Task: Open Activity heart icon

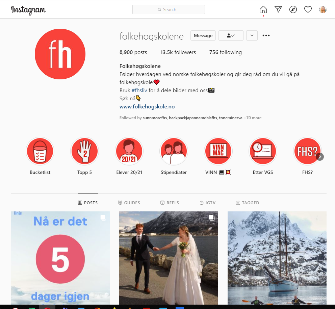Action: (x=308, y=9)
